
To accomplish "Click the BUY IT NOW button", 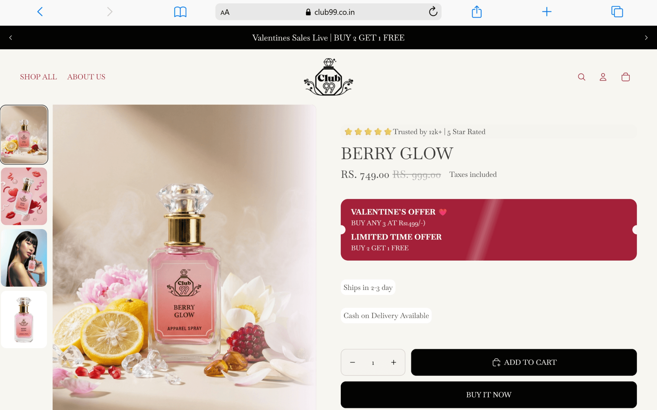I will pyautogui.click(x=488, y=394).
